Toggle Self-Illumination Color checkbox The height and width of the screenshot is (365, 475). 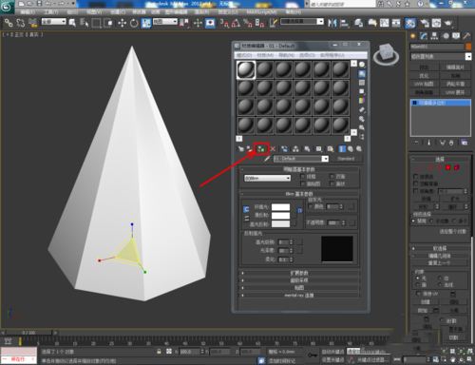coord(311,206)
